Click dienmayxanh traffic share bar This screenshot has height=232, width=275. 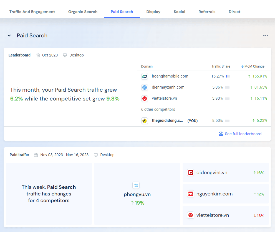pyautogui.click(x=227, y=87)
